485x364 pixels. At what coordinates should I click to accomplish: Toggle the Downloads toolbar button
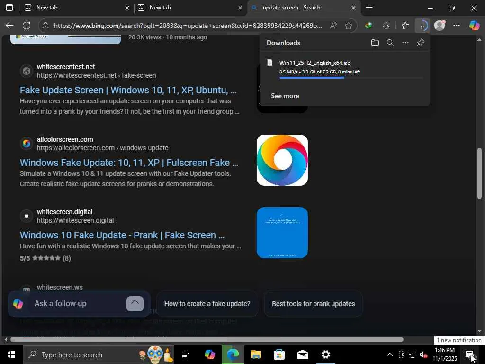pos(422,26)
